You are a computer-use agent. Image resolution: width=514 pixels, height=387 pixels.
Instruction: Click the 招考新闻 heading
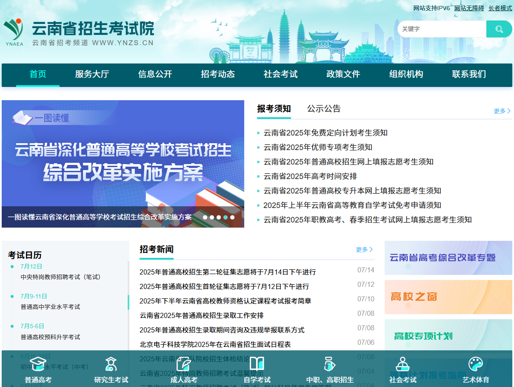pos(157,249)
